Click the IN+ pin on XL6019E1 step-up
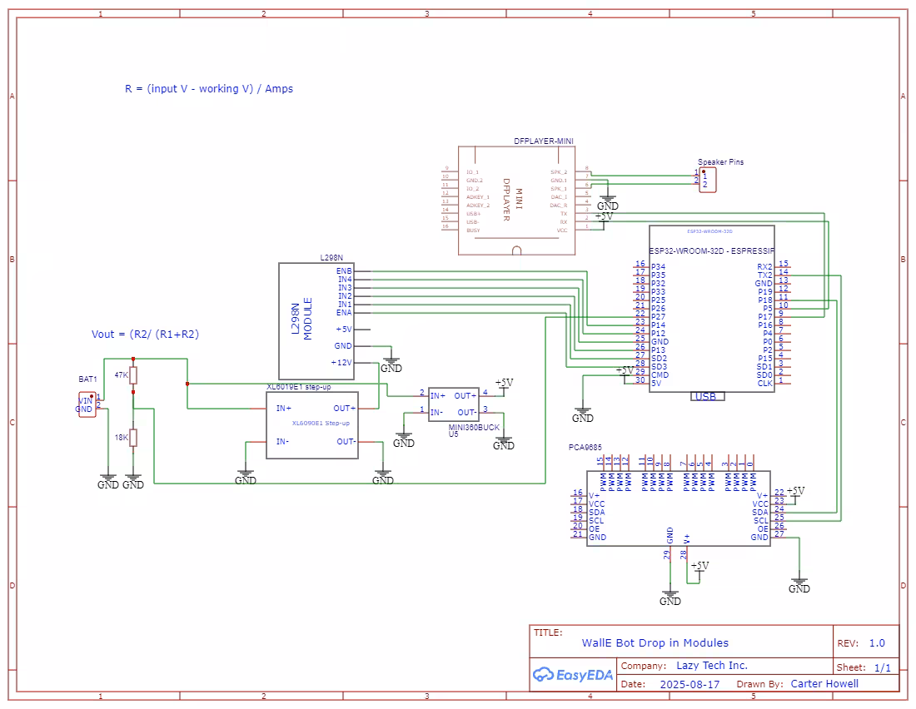This screenshot has width=916, height=709. (283, 409)
